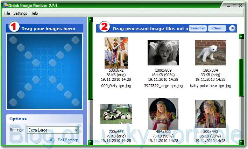The width and height of the screenshot is (248, 149).
Task: Select the 3927822_large-qpr.jpg thumbnail
Action: (x=163, y=53)
